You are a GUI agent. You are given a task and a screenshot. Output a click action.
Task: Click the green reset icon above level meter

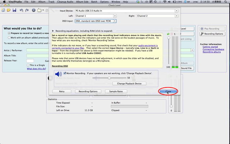tap(169, 34)
